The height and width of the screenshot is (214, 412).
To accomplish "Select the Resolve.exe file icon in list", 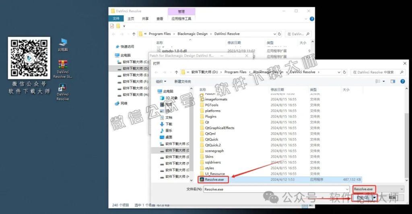I will coord(202,179).
